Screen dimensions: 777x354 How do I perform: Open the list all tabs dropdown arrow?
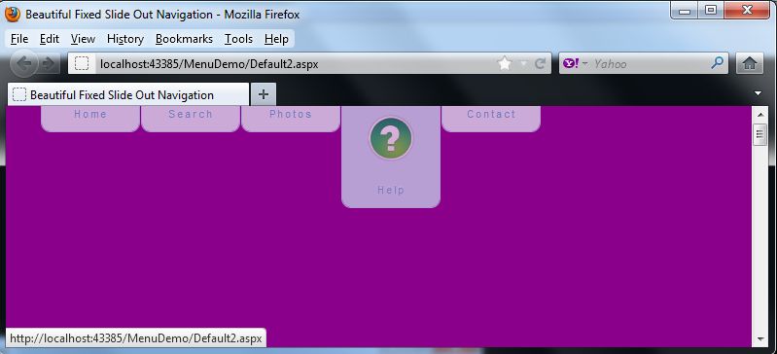758,93
